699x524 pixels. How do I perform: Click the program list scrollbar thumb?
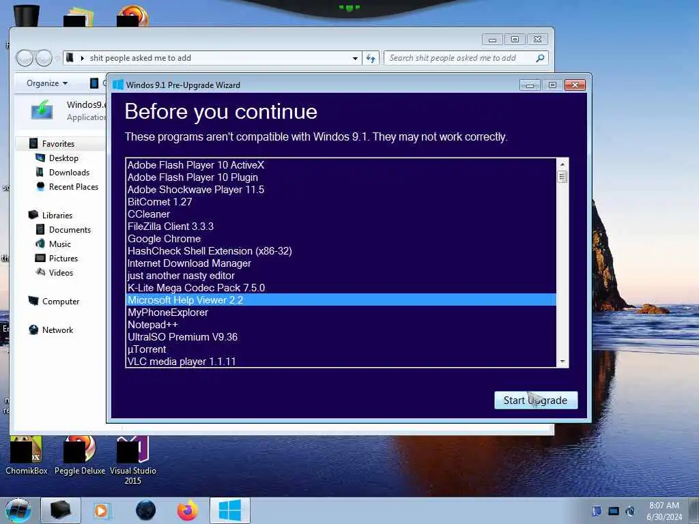pyautogui.click(x=562, y=177)
